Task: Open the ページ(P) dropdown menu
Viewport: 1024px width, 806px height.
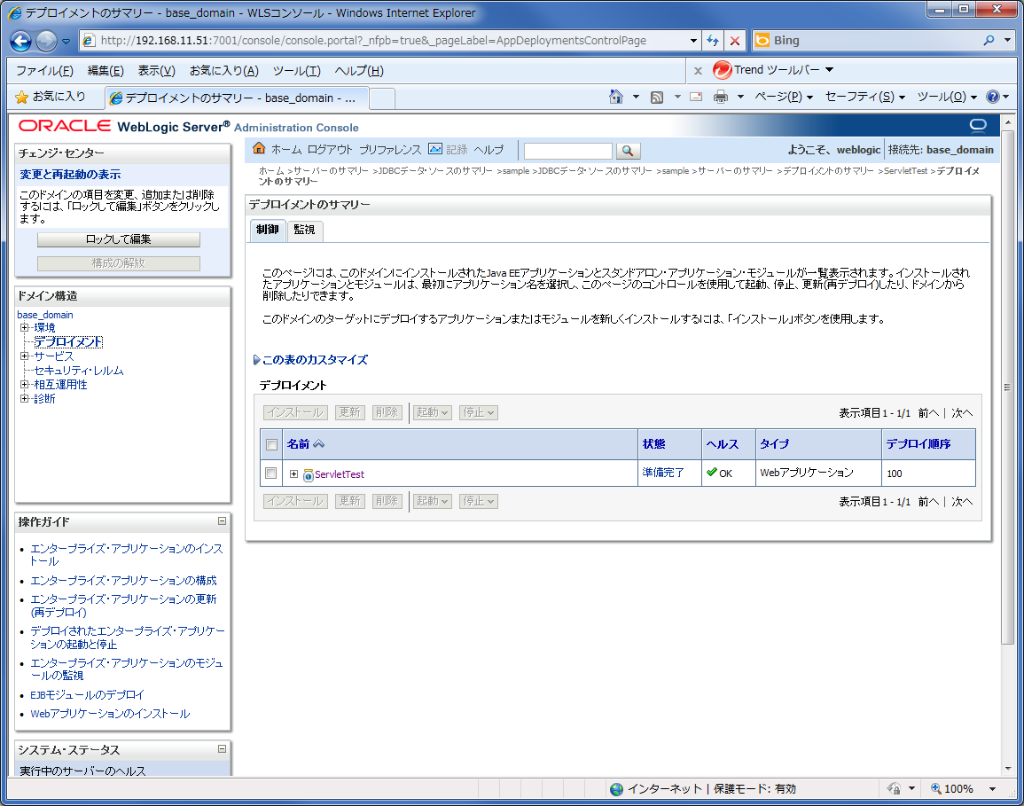Action: [x=784, y=97]
